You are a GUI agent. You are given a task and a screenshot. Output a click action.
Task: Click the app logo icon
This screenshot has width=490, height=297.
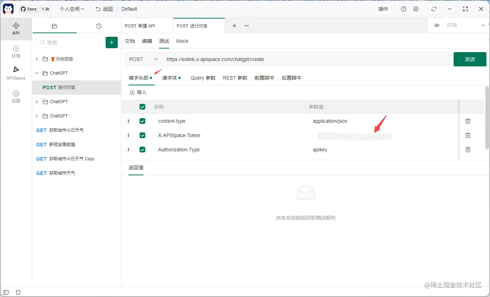click(8, 9)
